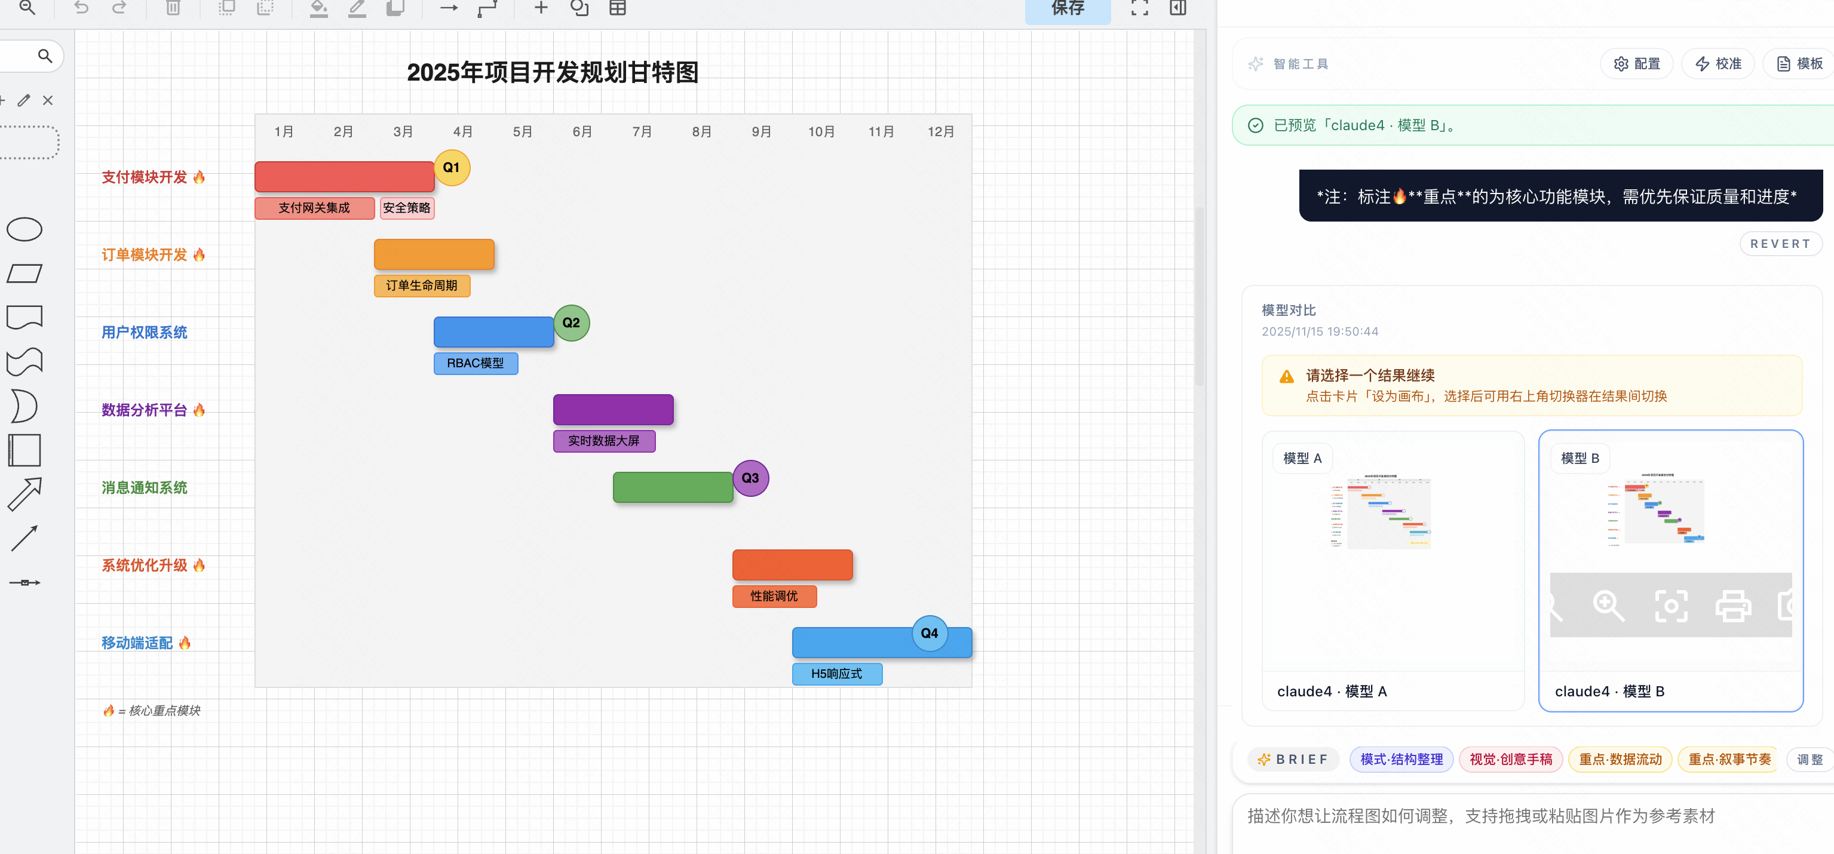Click the fill color bucket icon
This screenshot has width=1834, height=854.
click(318, 8)
